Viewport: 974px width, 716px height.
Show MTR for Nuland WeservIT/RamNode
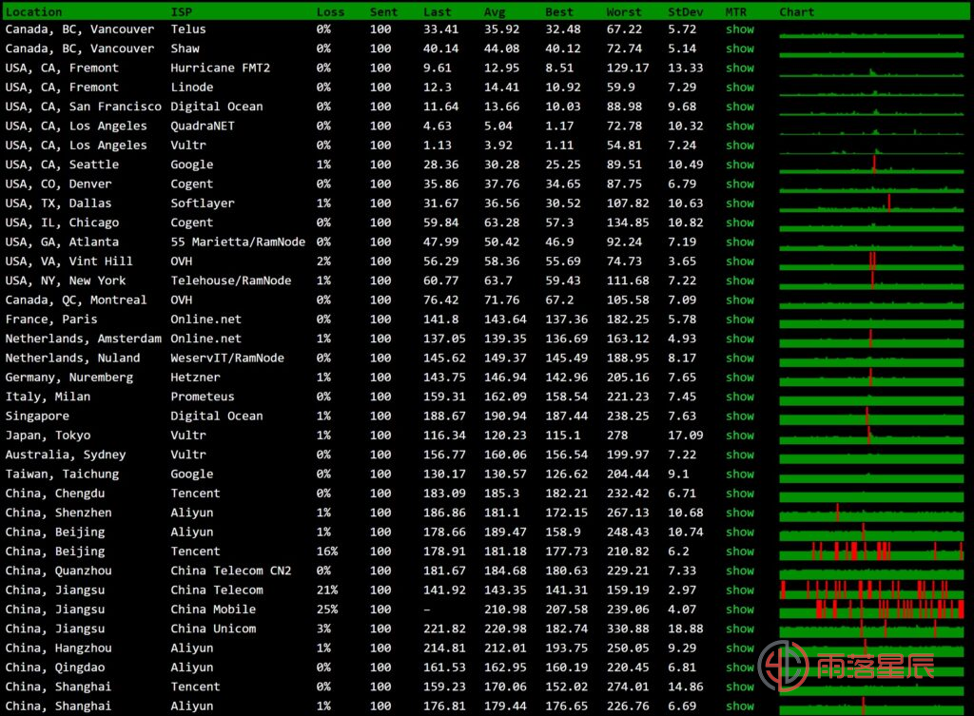740,358
